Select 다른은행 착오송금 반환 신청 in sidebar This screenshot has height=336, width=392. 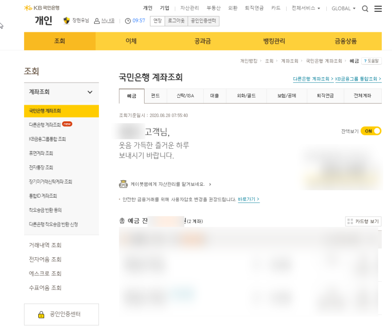pos(53,224)
